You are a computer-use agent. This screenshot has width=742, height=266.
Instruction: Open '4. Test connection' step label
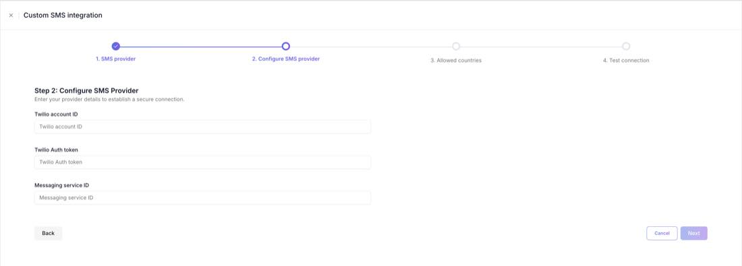tap(626, 61)
